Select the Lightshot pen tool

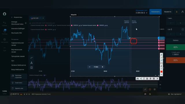click(161, 55)
